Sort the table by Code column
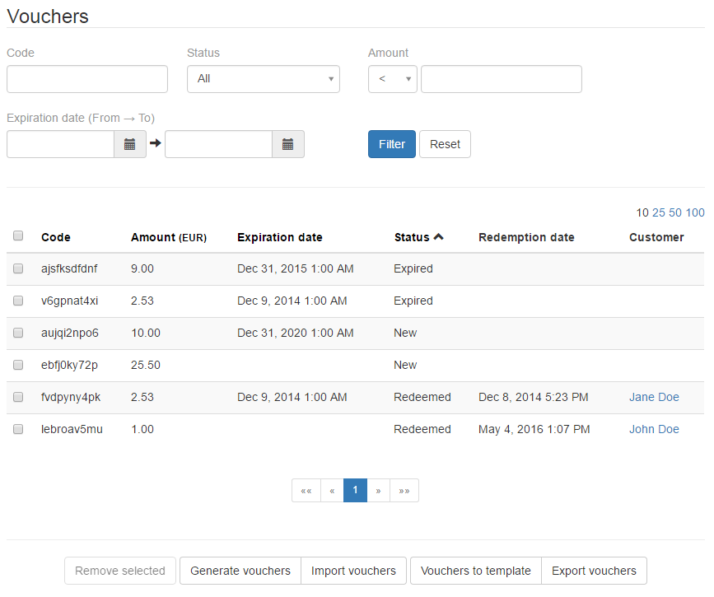Screen dimensions: 714x597 point(56,237)
